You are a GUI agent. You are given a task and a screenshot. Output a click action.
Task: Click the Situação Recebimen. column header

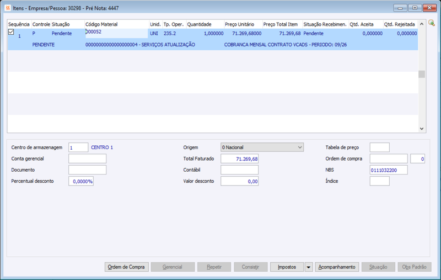click(325, 24)
